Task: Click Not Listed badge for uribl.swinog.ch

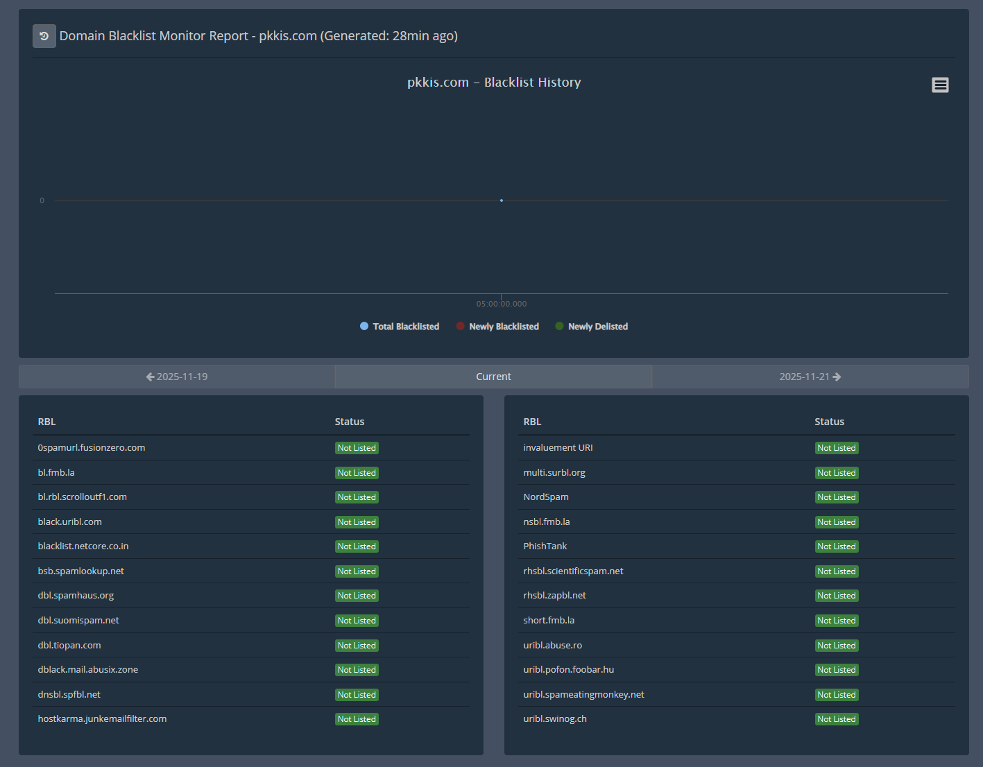Action: [x=837, y=719]
